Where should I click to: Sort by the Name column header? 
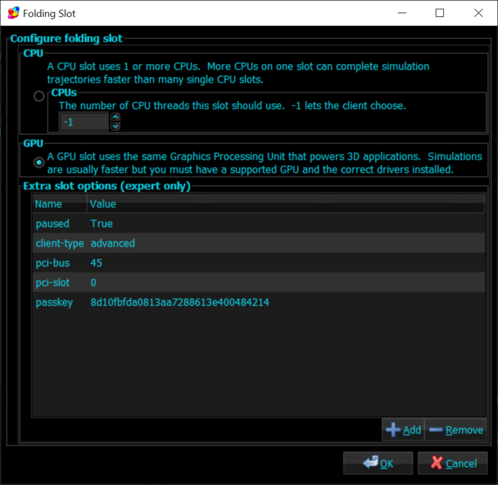point(59,204)
